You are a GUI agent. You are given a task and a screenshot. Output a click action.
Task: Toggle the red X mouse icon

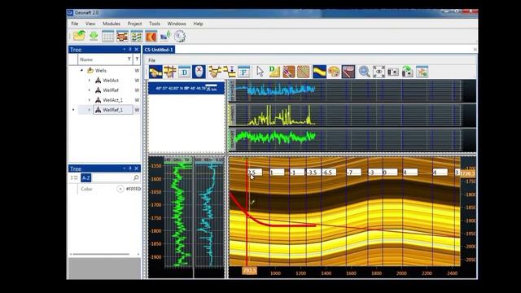pyautogui.click(x=199, y=72)
